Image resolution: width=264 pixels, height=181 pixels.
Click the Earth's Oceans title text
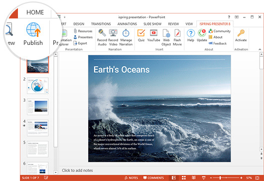122,70
